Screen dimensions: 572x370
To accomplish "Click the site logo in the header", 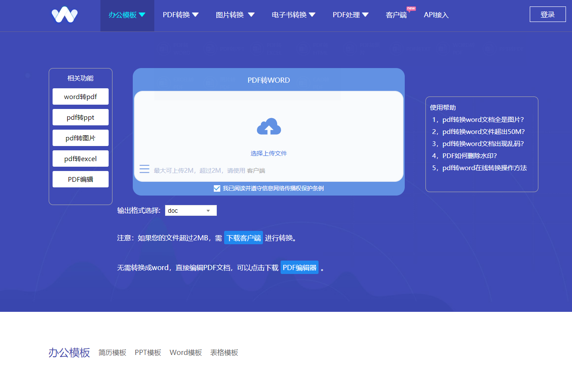I will pos(65,15).
